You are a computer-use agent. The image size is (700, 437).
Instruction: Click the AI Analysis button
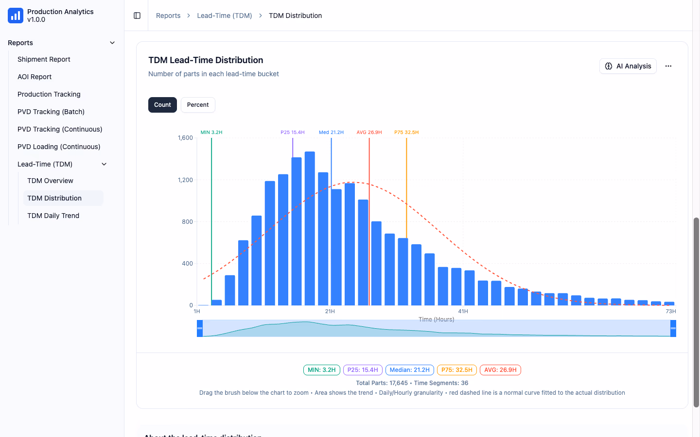(628, 66)
